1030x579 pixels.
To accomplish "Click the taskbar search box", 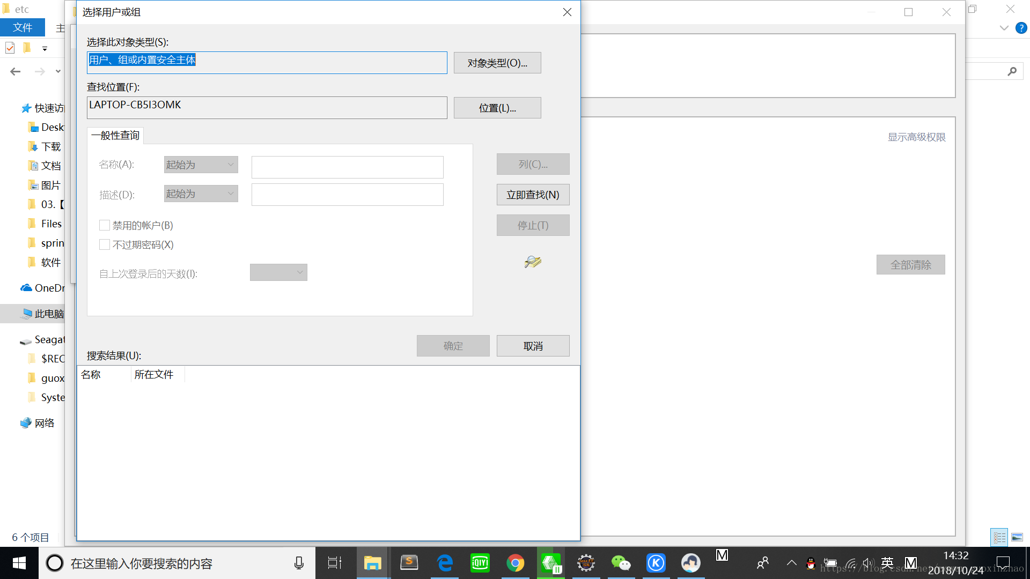I will click(x=177, y=563).
